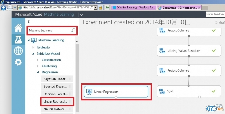Collapse the Machine Learning tree node
Viewport: 225px width, 114px height.
click(29, 40)
